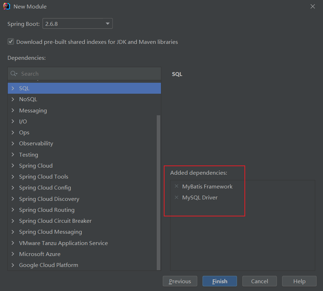
Task: Expand the SQL category chevron
Action: (x=13, y=88)
